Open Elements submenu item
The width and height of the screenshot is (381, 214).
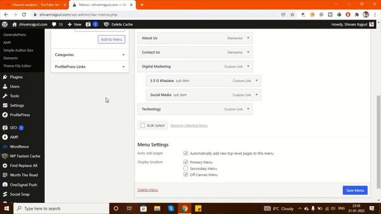tap(11, 58)
